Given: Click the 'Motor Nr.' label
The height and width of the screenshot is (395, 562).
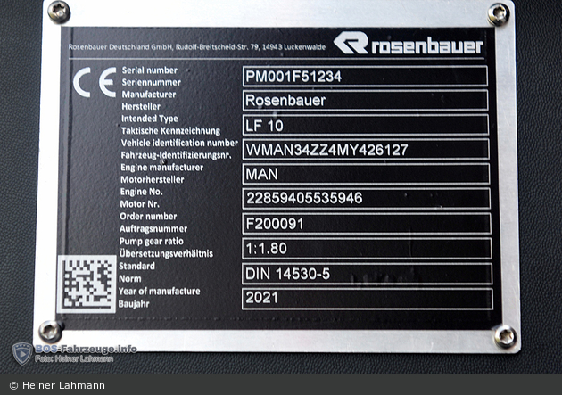Looking at the screenshot, I should (x=139, y=204).
